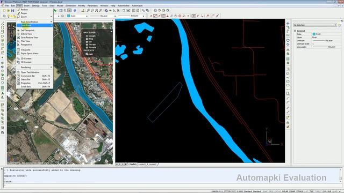Image resolution: width=344 pixels, height=193 pixels.
Task: Click the red diamond quadrant snap icon
Action: click(x=180, y=16)
